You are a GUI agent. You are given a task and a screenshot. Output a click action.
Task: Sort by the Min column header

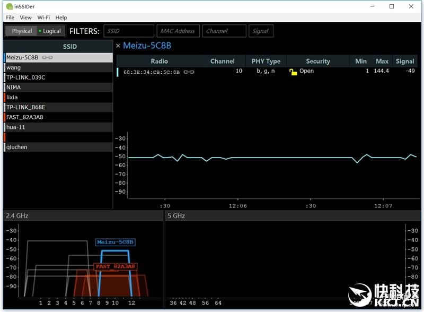pyautogui.click(x=361, y=61)
